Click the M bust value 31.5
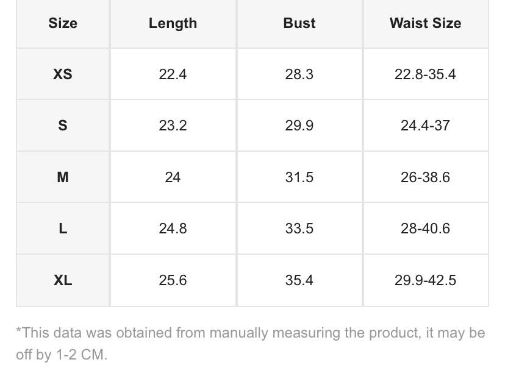The image size is (505, 379). (299, 177)
